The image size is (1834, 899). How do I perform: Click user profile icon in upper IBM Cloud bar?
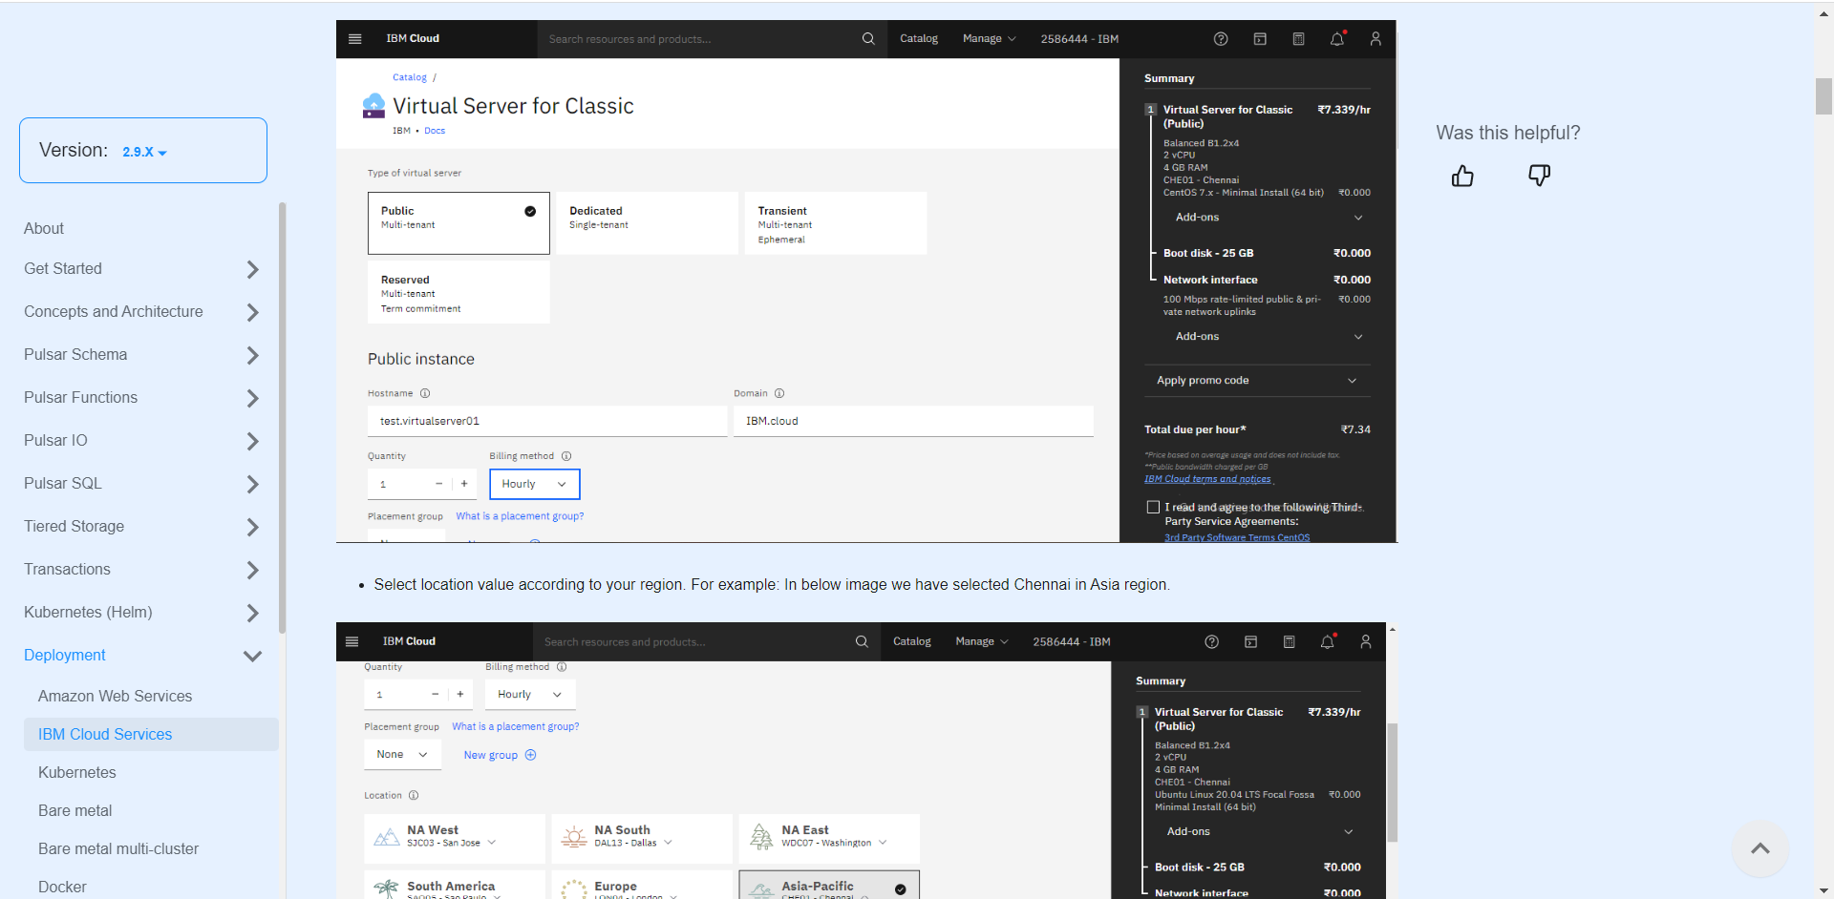[x=1375, y=39]
